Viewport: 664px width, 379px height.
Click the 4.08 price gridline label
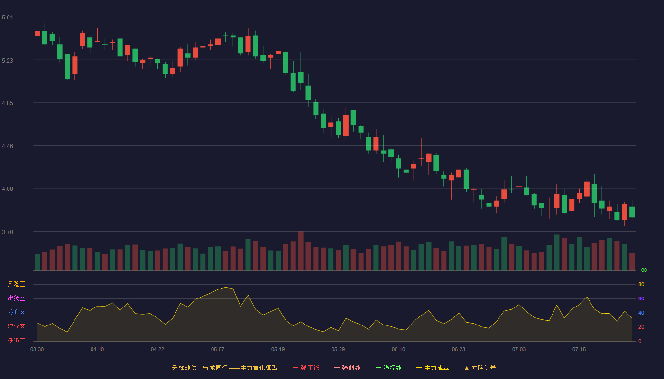(8, 189)
